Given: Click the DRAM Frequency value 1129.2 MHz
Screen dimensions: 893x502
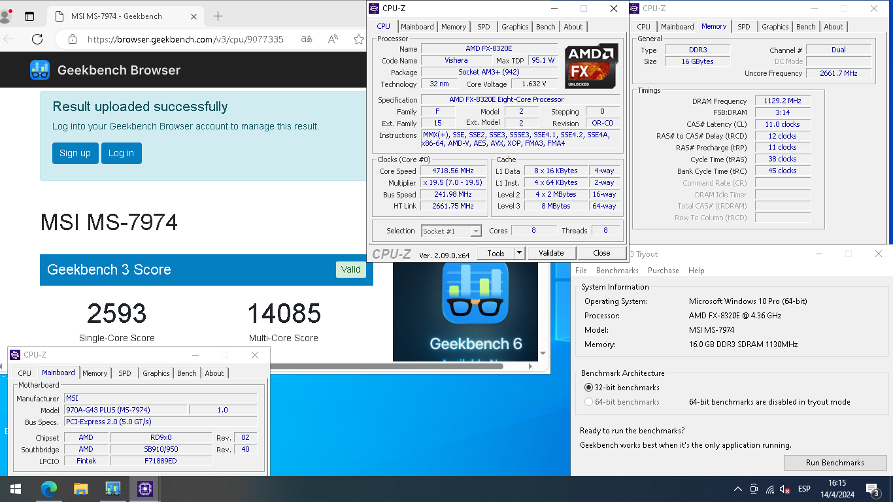Looking at the screenshot, I should pos(783,101).
